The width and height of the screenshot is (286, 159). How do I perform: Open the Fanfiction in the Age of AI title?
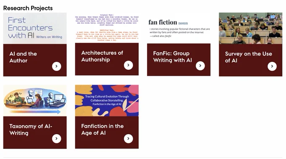[x=102, y=130]
